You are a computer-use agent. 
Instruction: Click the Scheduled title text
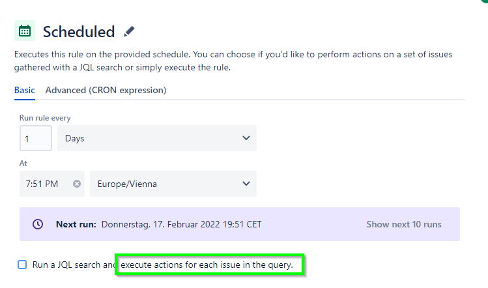(x=79, y=31)
